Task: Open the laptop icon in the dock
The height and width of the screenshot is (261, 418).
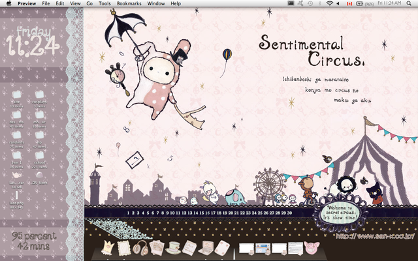Action: click(x=206, y=248)
